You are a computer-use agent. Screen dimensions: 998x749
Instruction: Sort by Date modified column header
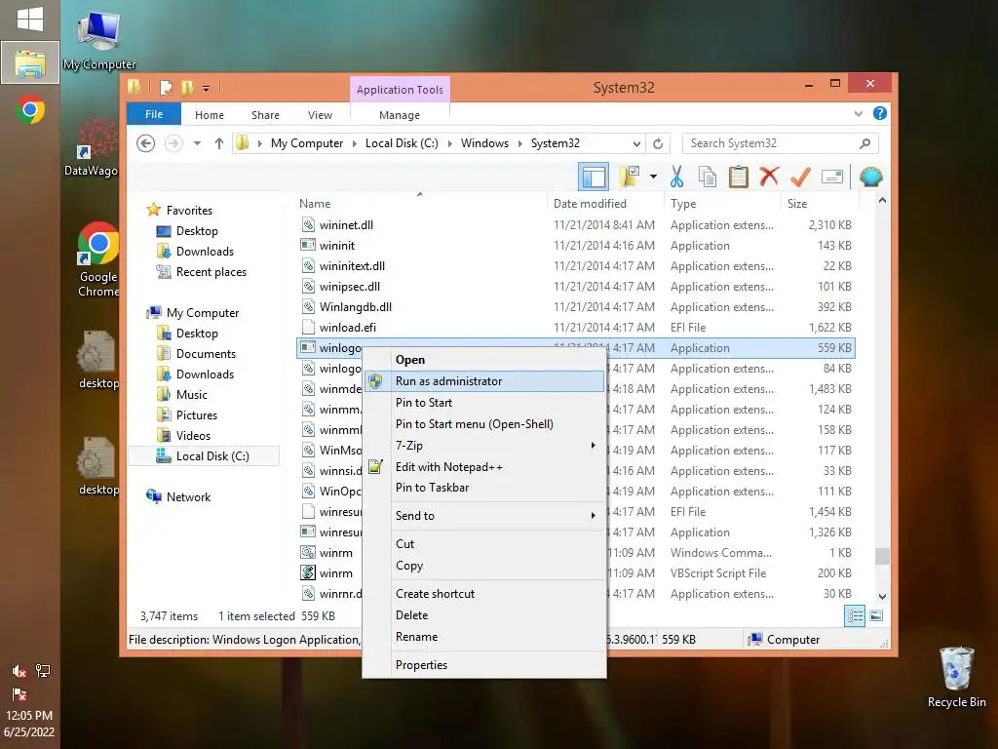pos(604,203)
